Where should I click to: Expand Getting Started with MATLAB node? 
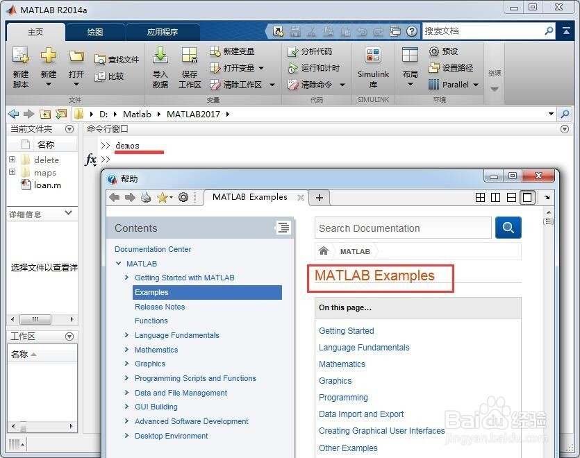point(127,278)
